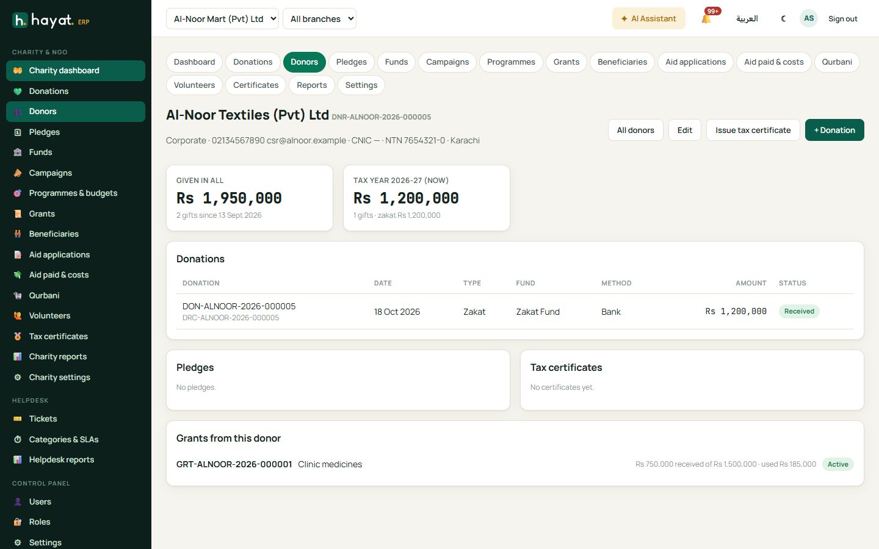
Task: Open the AS user avatar
Action: (x=809, y=18)
